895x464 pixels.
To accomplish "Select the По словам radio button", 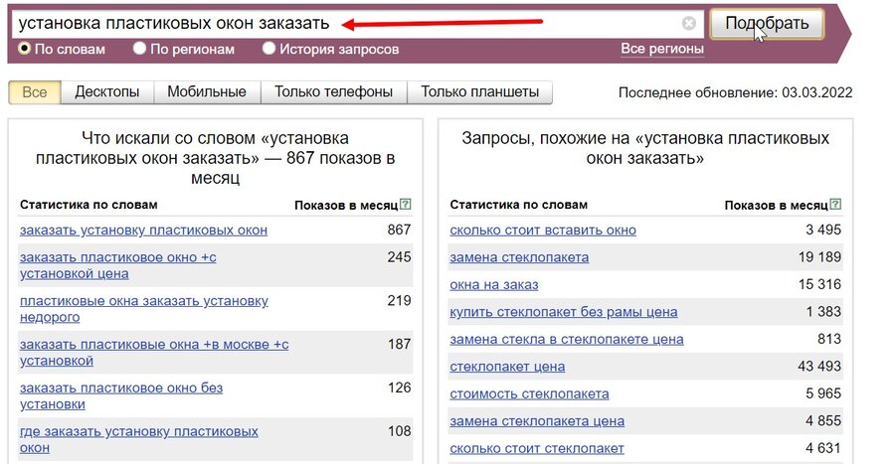I will 25,49.
